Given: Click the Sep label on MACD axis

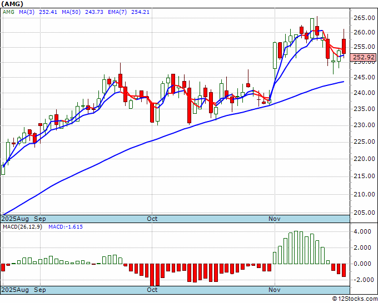Looking at the screenshot, I should coord(40,290).
